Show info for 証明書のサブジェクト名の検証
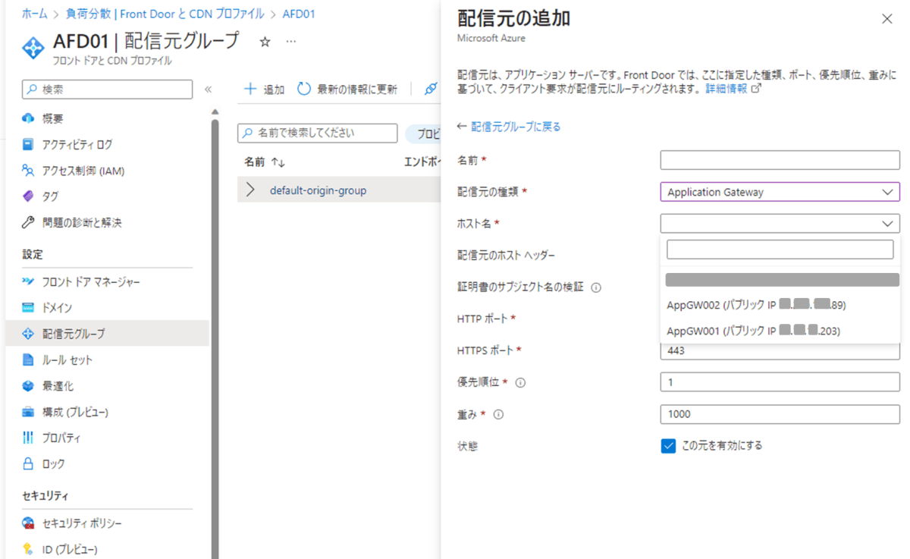The width and height of the screenshot is (910, 559). pos(596,287)
